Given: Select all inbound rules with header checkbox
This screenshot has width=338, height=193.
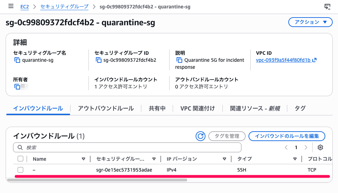Looking at the screenshot, I should point(20,159).
